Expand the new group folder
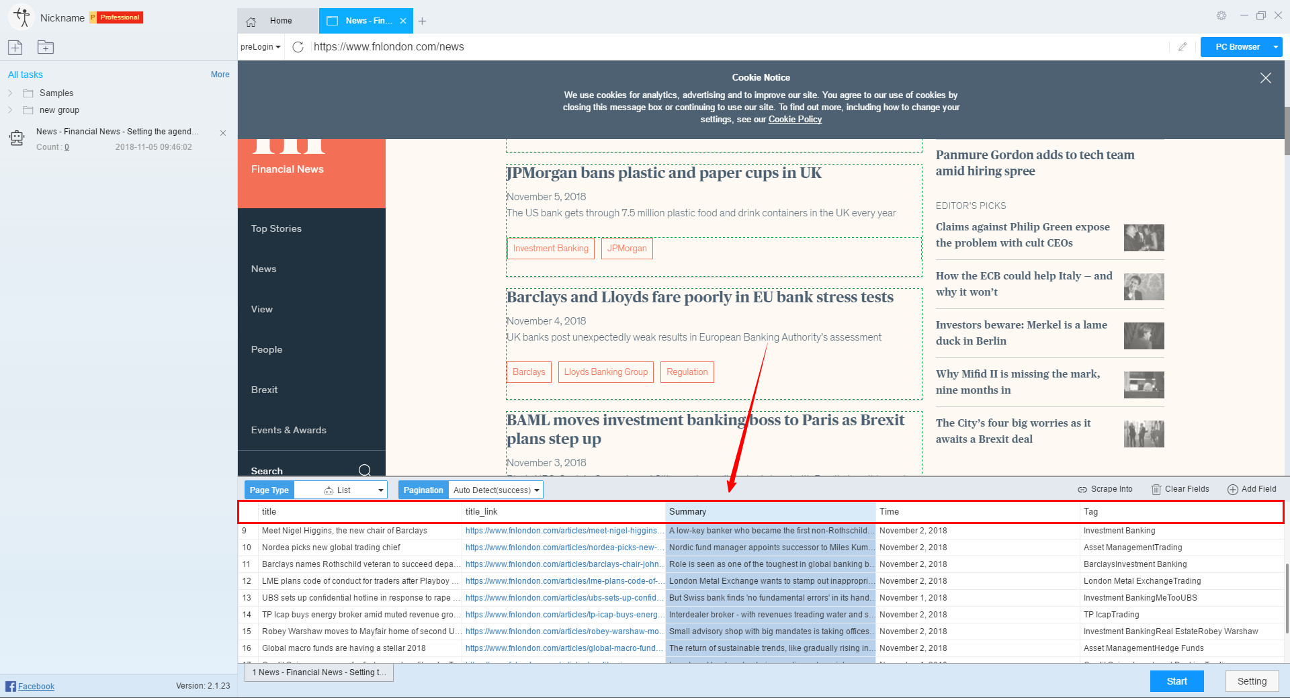Viewport: 1290px width, 698px height. (x=10, y=110)
